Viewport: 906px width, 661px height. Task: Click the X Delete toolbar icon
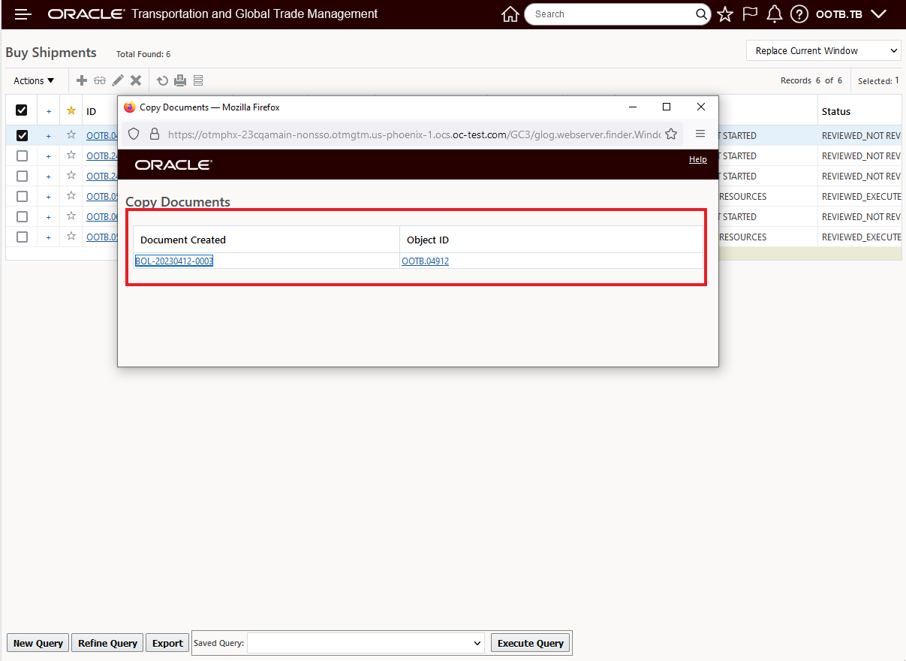pos(136,80)
